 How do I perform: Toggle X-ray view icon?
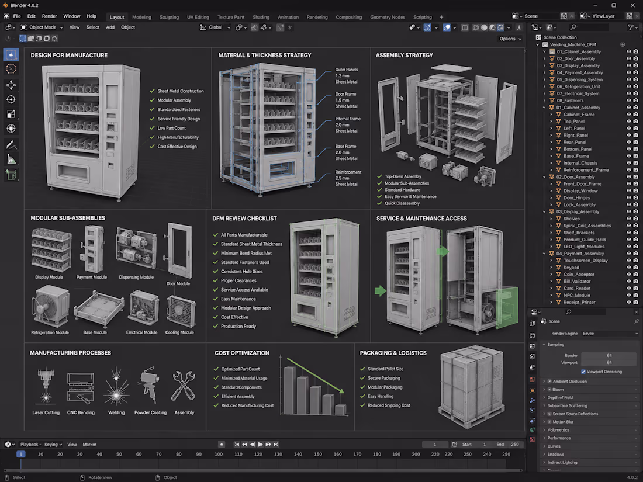(x=465, y=27)
